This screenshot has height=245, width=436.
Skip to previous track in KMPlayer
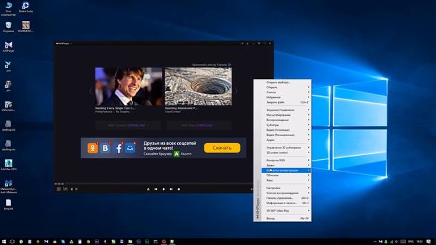coord(156,189)
